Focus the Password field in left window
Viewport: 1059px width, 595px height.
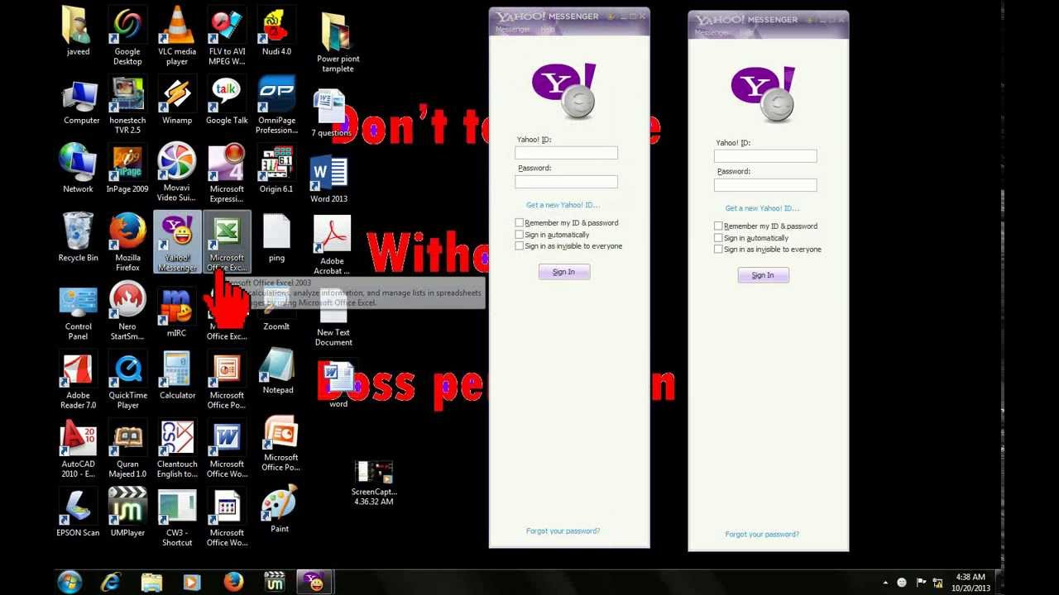pos(566,182)
